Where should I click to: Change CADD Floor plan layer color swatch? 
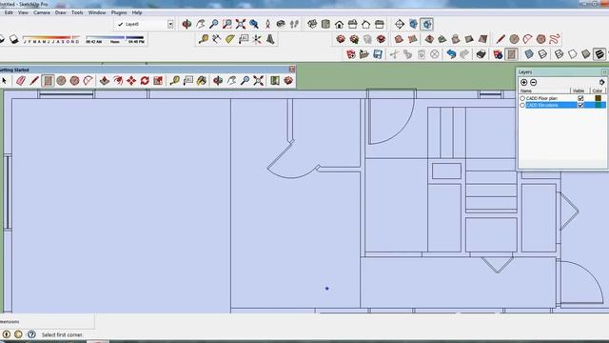[x=599, y=98]
